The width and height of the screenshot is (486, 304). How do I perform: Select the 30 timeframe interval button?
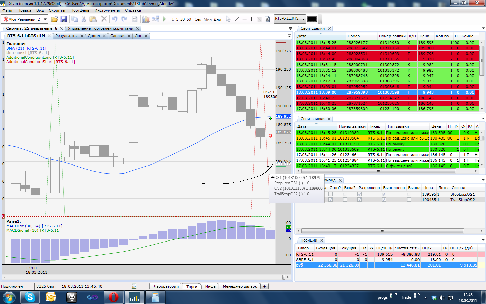(x=182, y=19)
